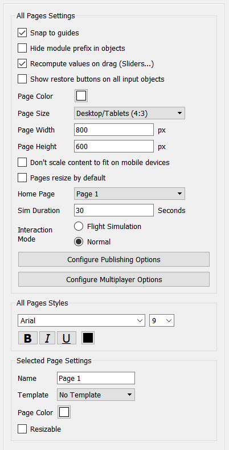Open the font size dropdown
Viewport: 229px width, 450px height.
coord(162,320)
